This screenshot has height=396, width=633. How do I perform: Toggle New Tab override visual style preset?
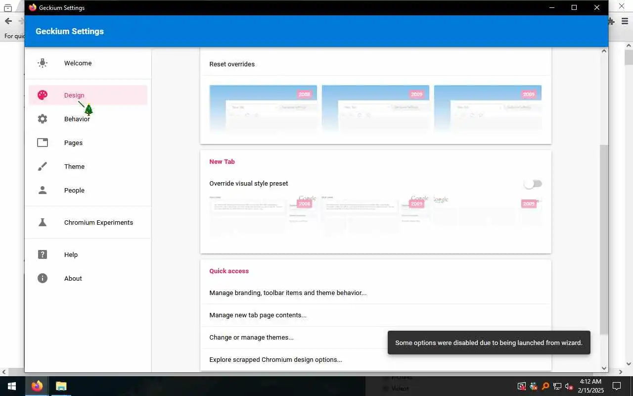tap(533, 184)
